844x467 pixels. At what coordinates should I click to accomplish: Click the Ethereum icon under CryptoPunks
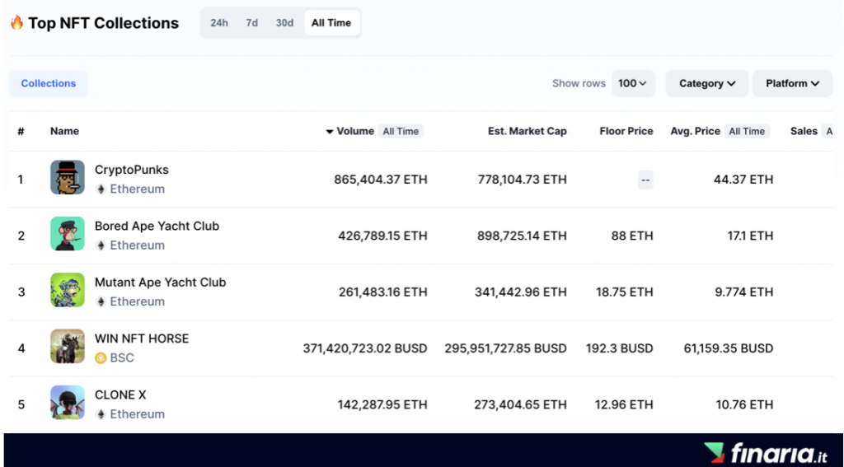tap(101, 189)
